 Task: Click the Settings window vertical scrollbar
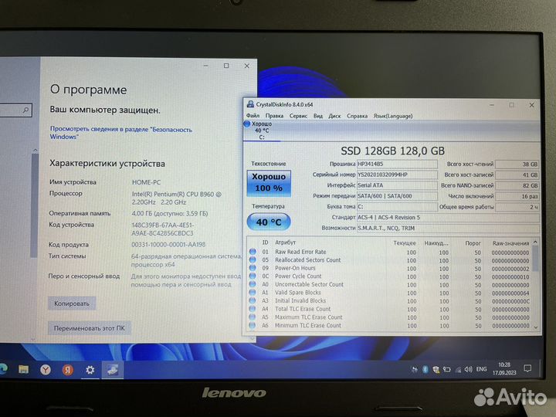click(34, 205)
